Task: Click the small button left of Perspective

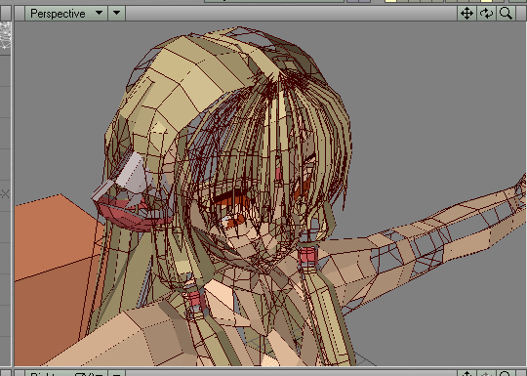Action: click(20, 14)
